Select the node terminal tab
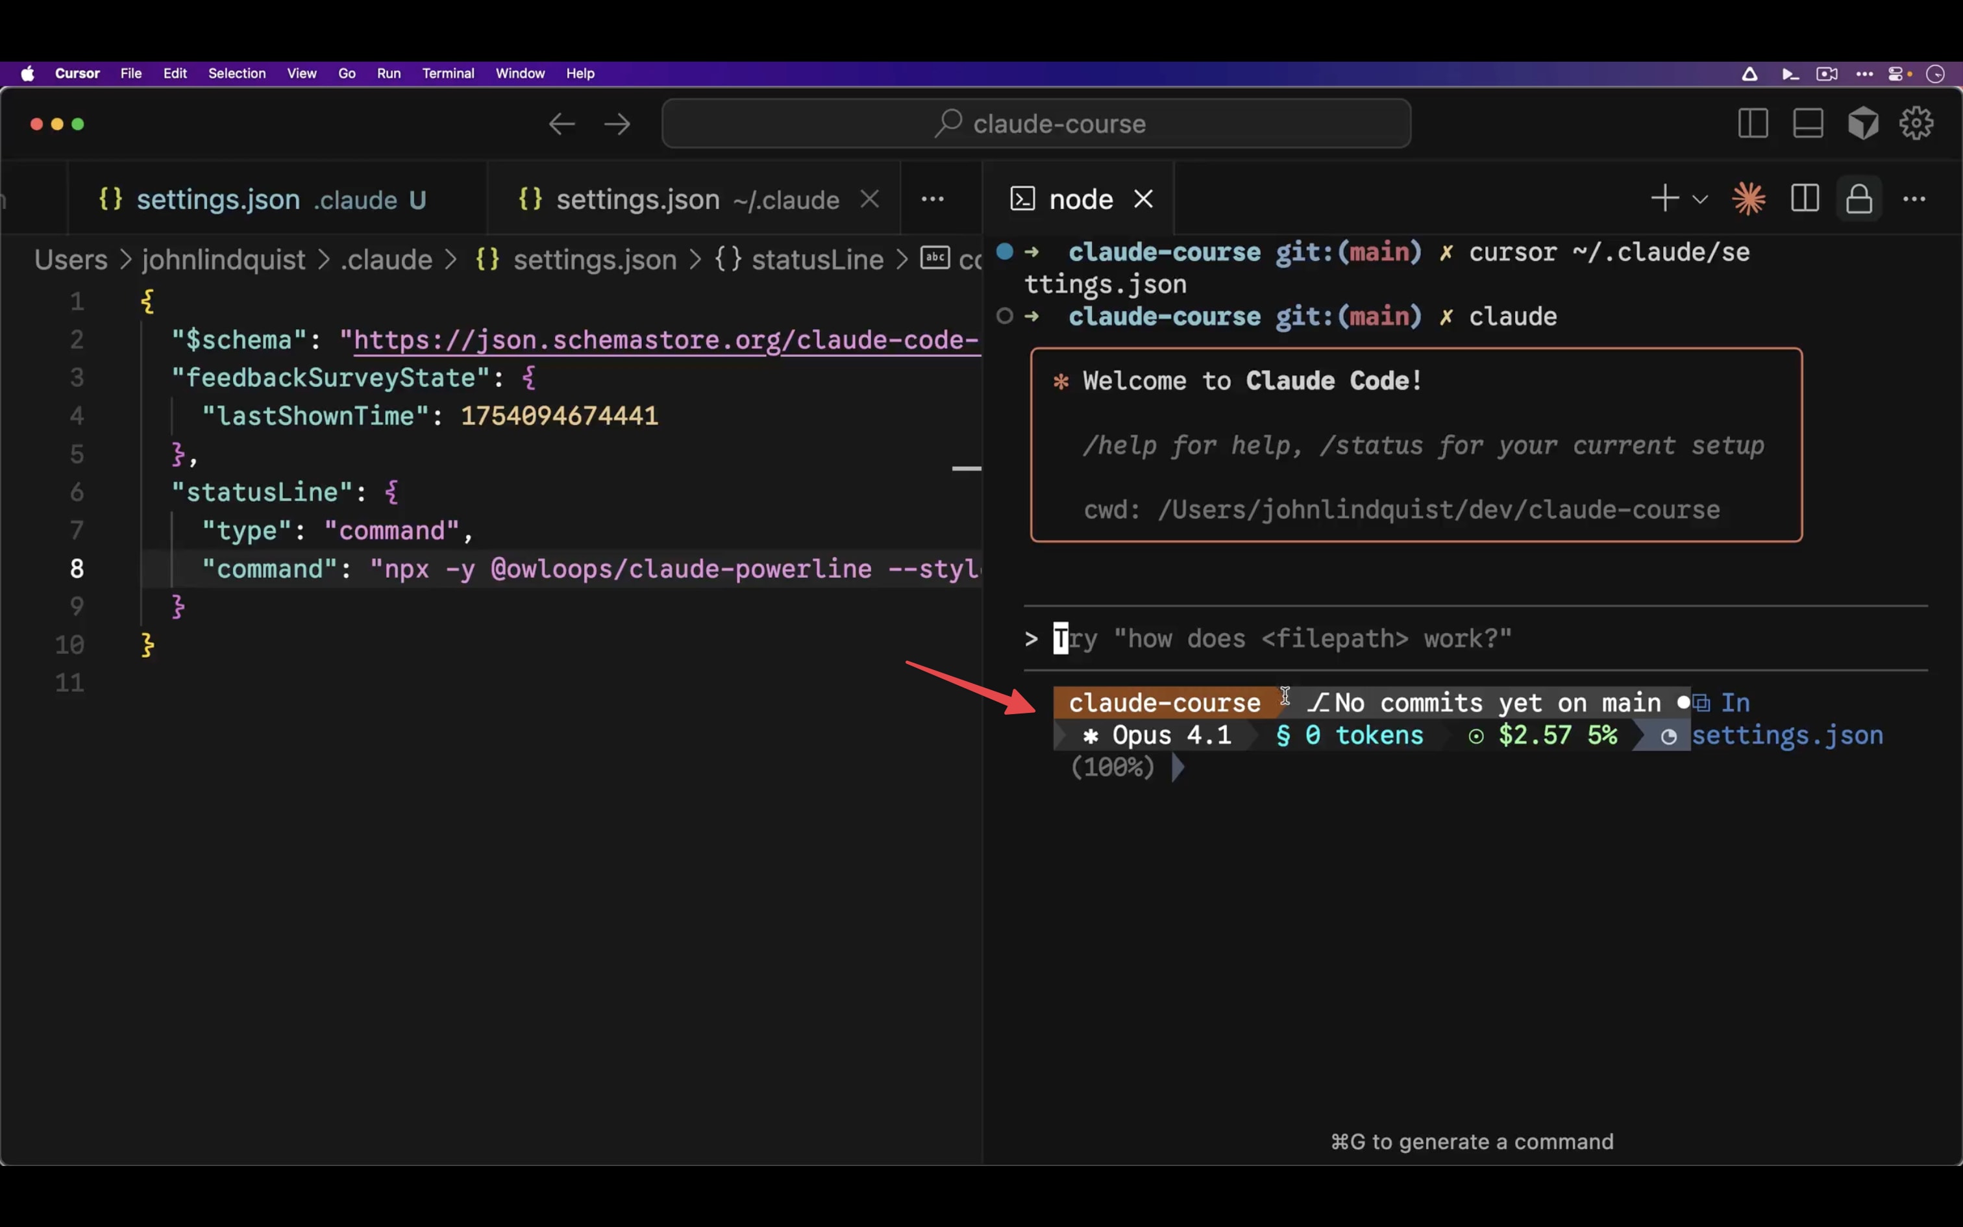Viewport: 1963px width, 1227px height. [1079, 199]
